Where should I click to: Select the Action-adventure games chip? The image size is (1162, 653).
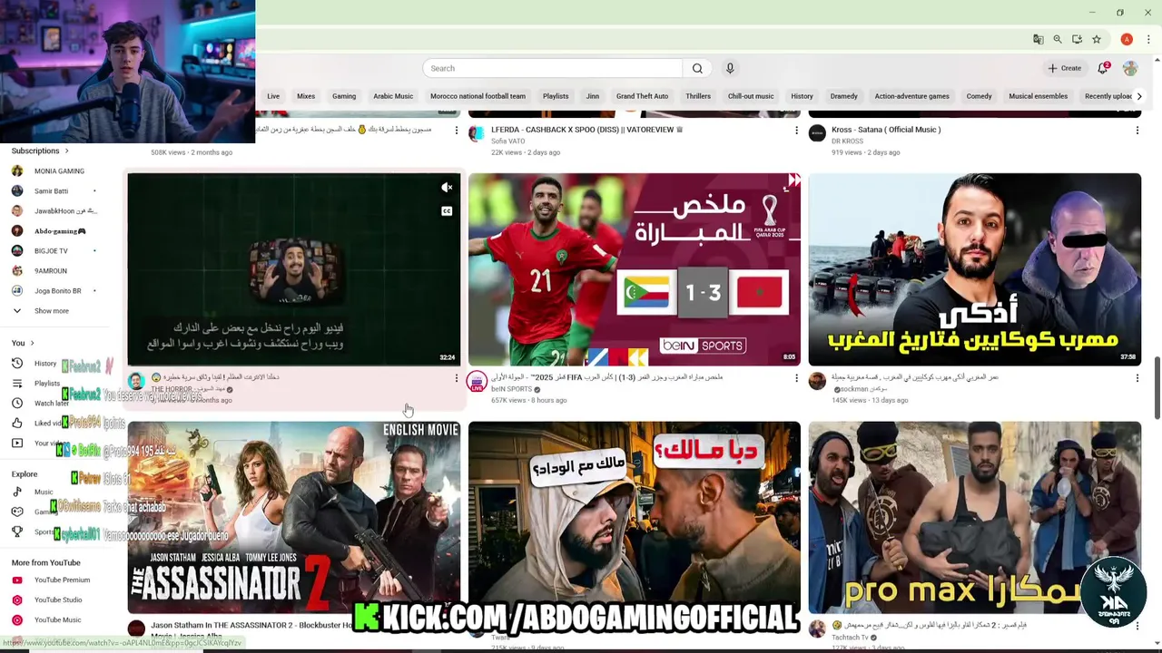[x=911, y=96]
